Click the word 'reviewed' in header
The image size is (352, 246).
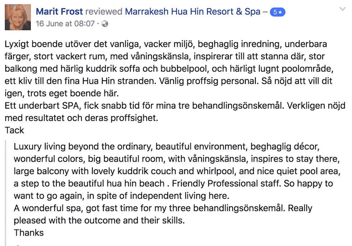click(x=104, y=11)
